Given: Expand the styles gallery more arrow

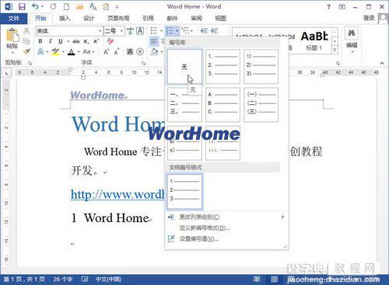Looking at the screenshot, I should (x=335, y=50).
